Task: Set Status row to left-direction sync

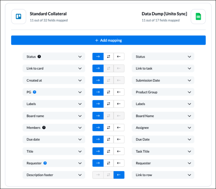Action: click(x=119, y=57)
